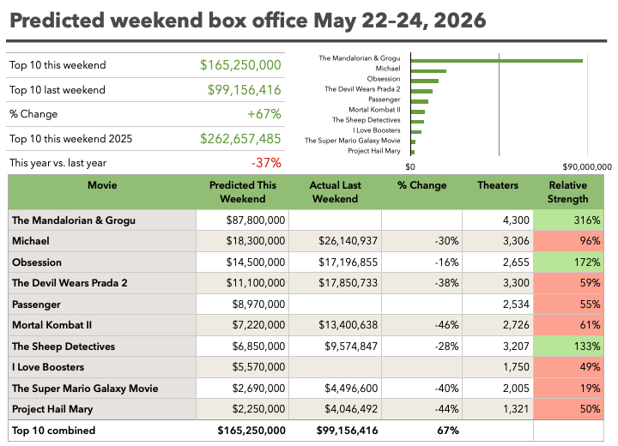
Task: Click the 'Actual Last Weekend' column header
Action: [x=335, y=192]
